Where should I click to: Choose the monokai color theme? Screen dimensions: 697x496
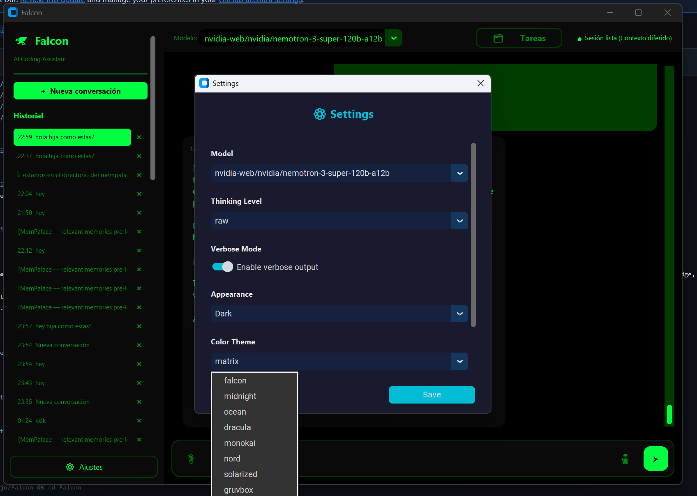click(x=254, y=443)
